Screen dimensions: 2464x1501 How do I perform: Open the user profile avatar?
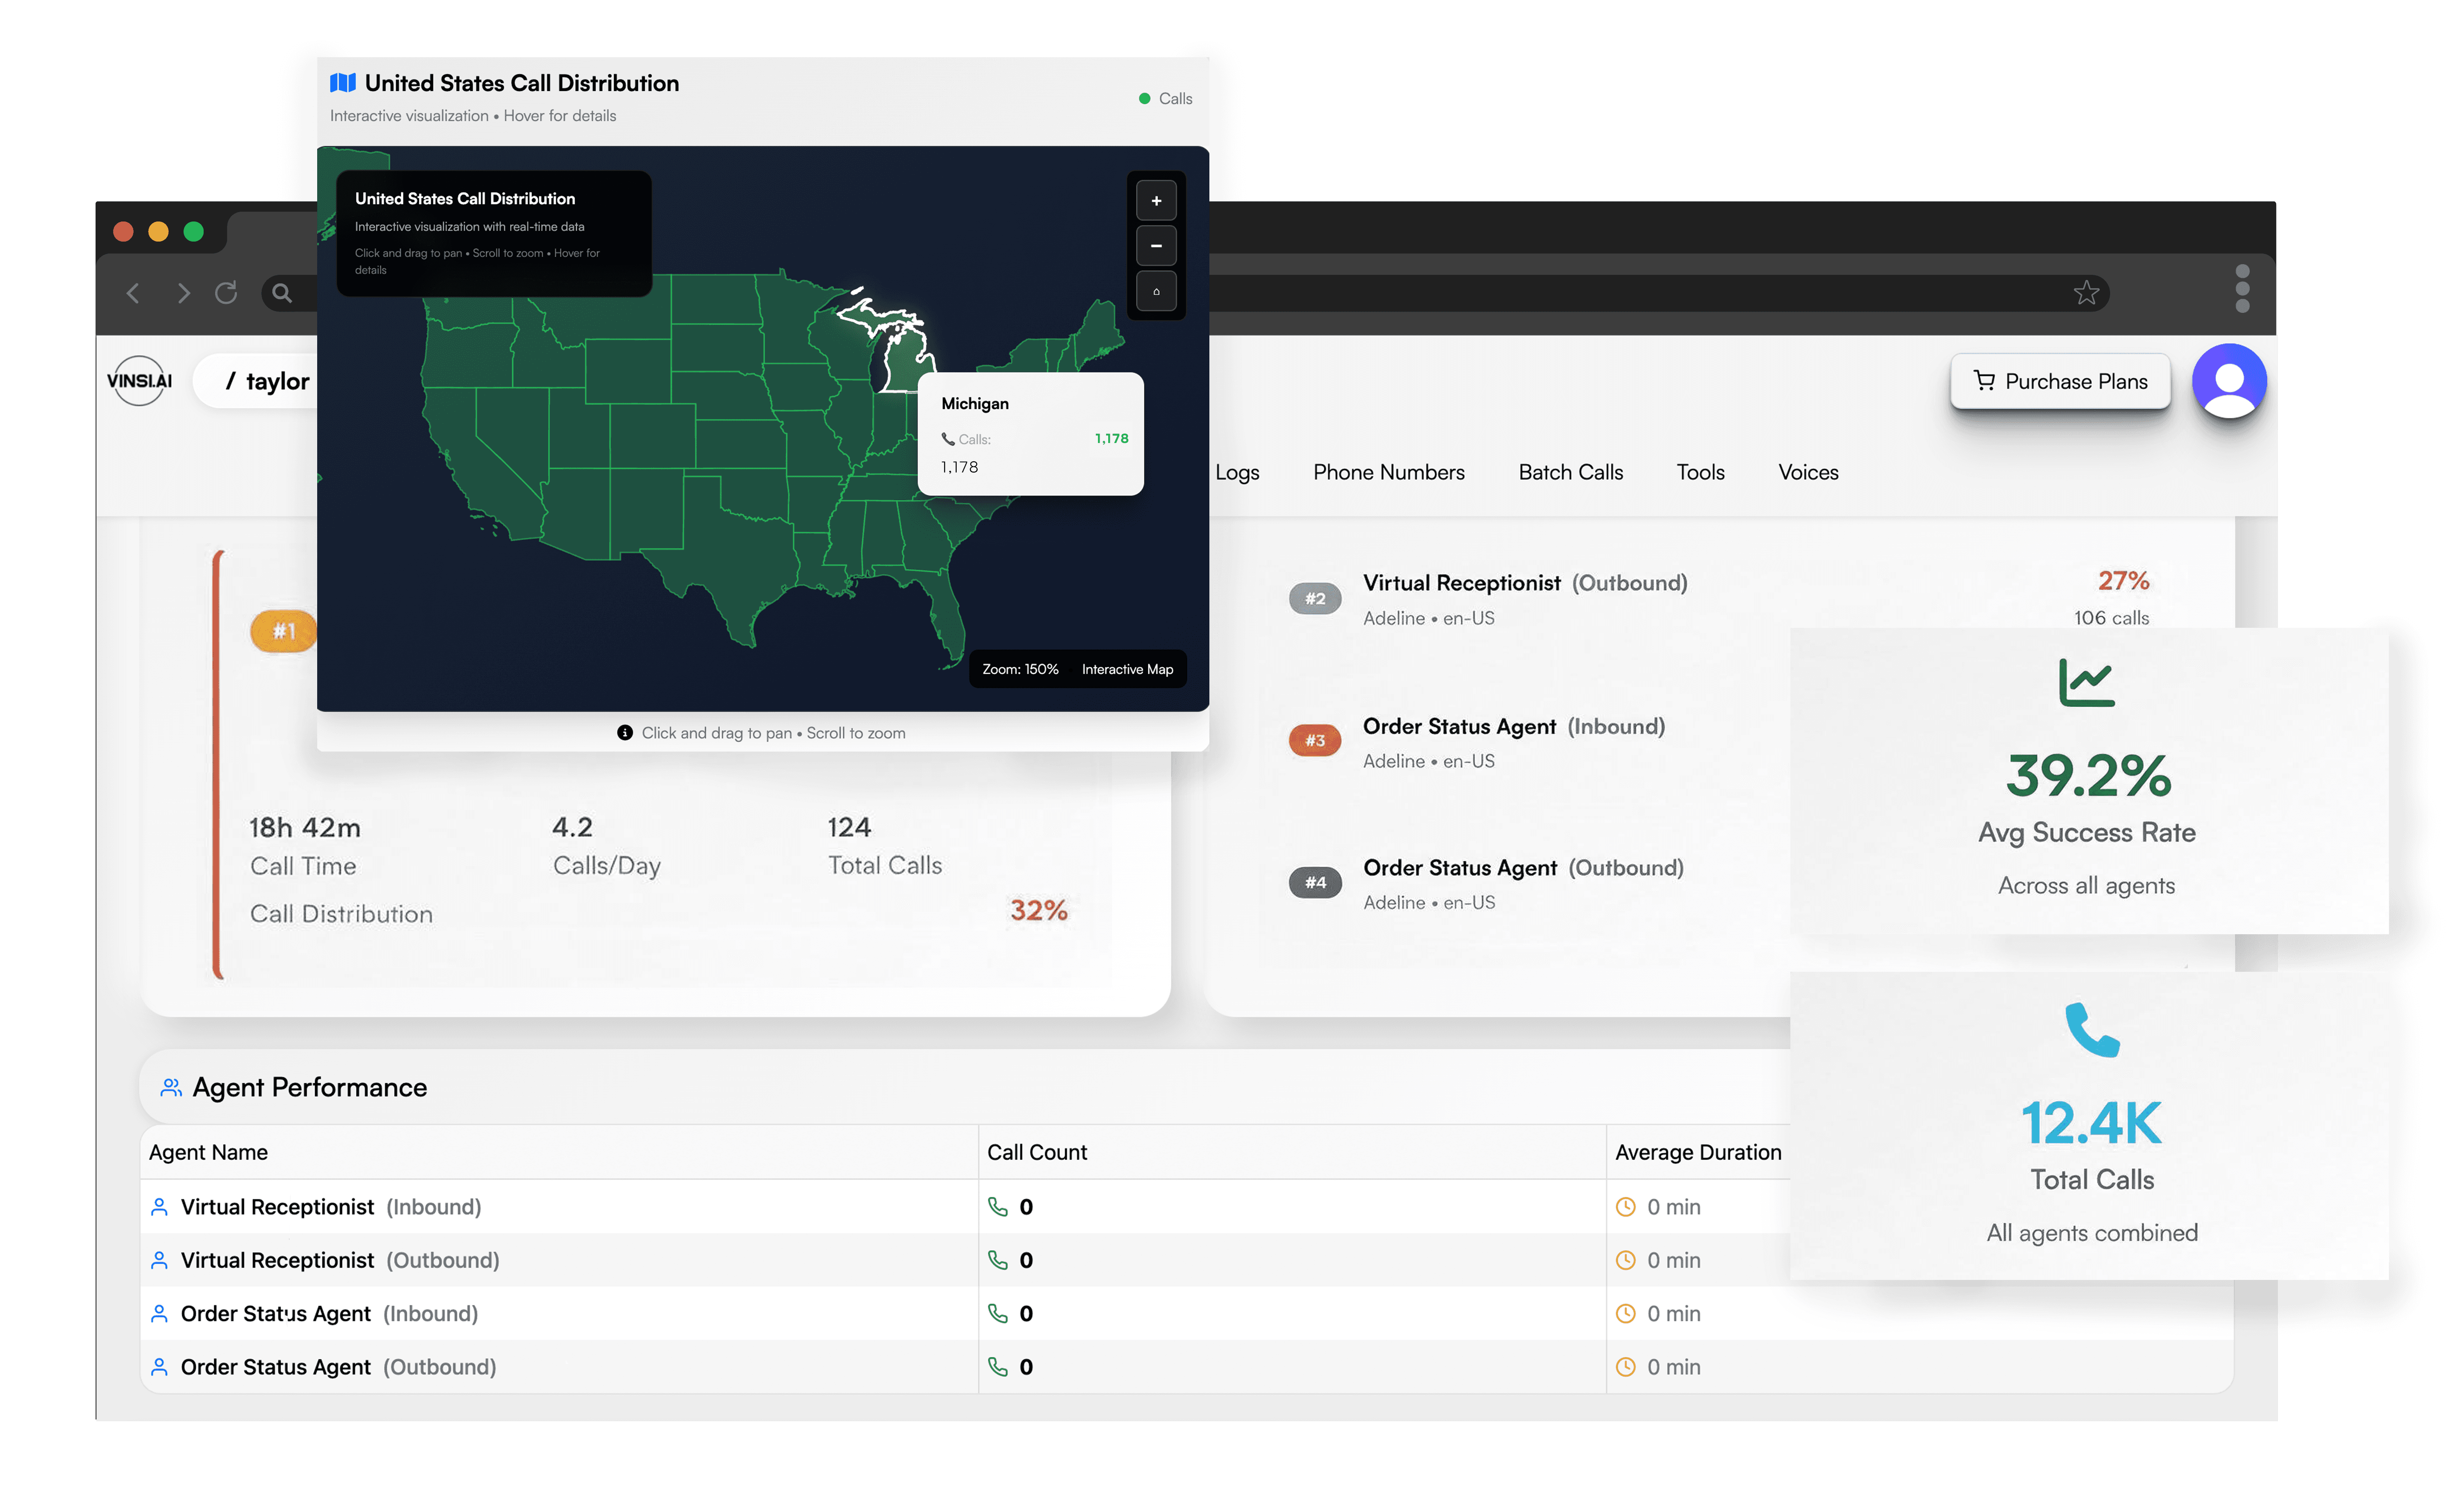click(2229, 382)
